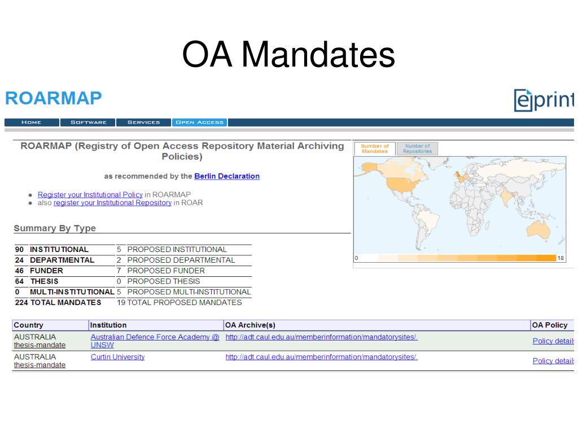This screenshot has height=433, width=578.
Task: Click the '224 TOTAL MANDATES' row
Action: 58,302
